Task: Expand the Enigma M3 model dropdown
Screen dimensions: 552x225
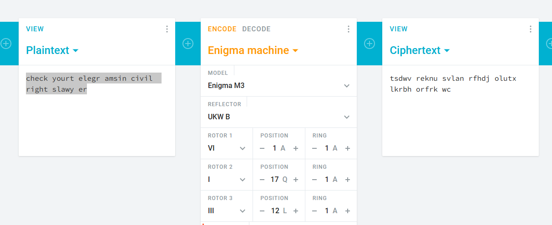Action: (x=279, y=85)
